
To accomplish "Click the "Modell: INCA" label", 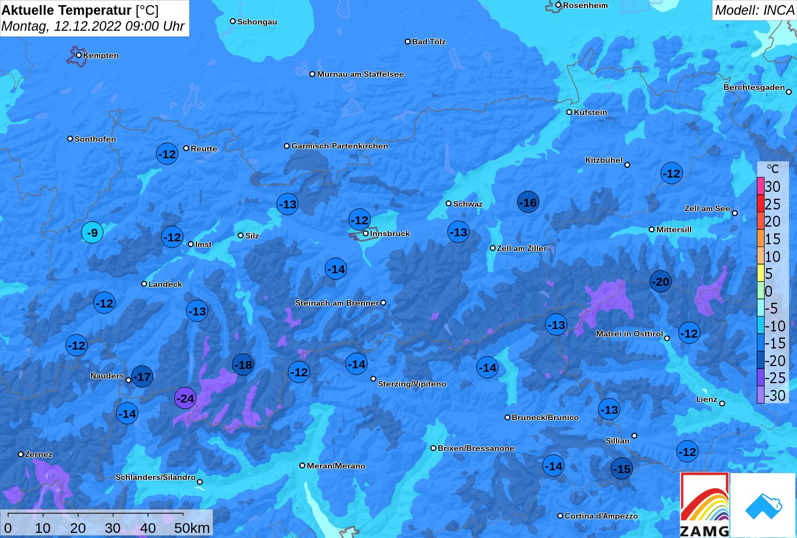I will tap(754, 10).
